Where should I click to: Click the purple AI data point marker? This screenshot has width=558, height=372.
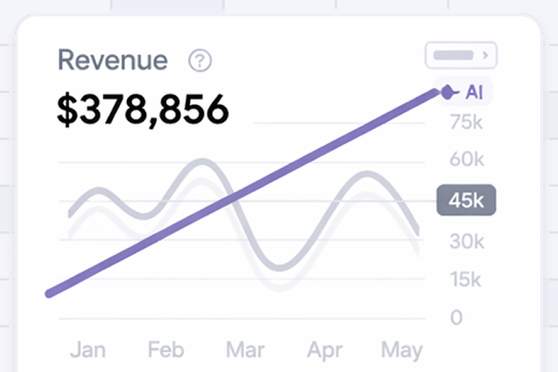click(x=446, y=92)
